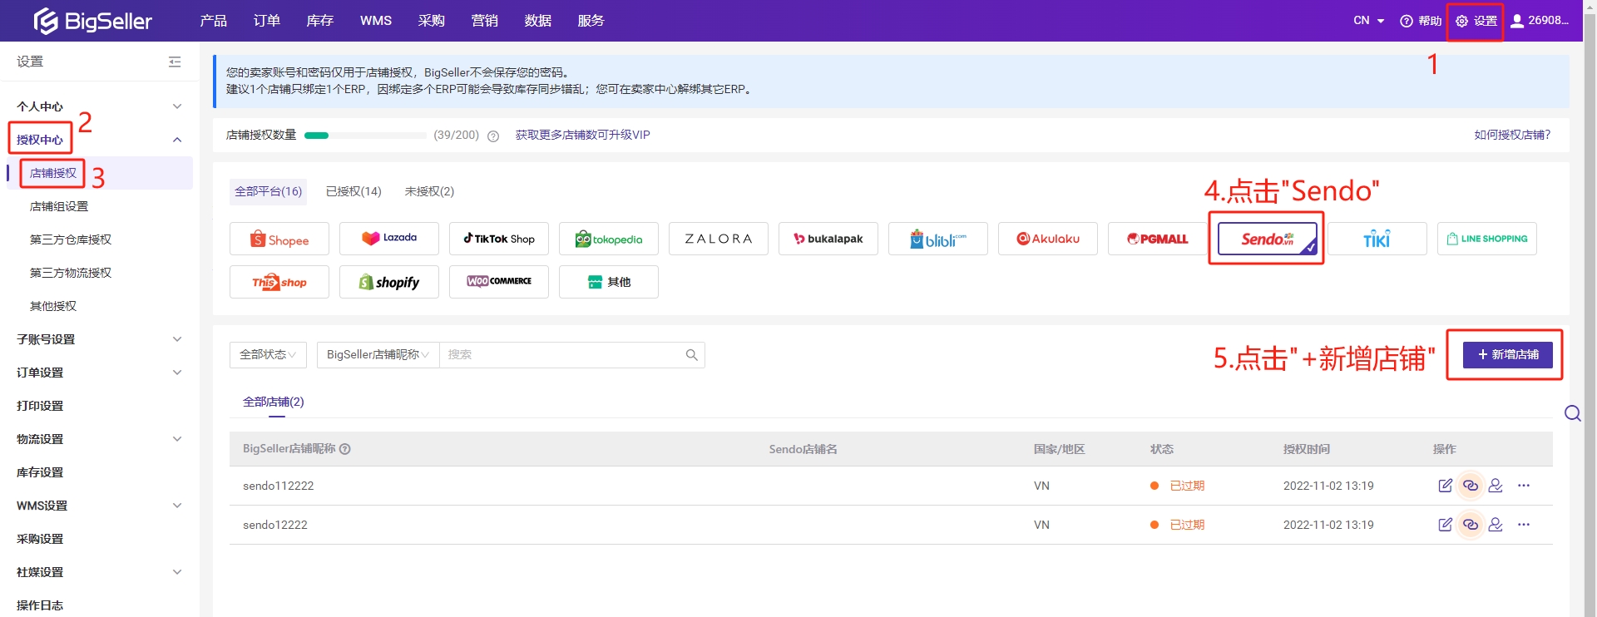The height and width of the screenshot is (617, 1597).
Task: Click info icon beside BigSeller店铺昵称 header
Action: (x=345, y=449)
